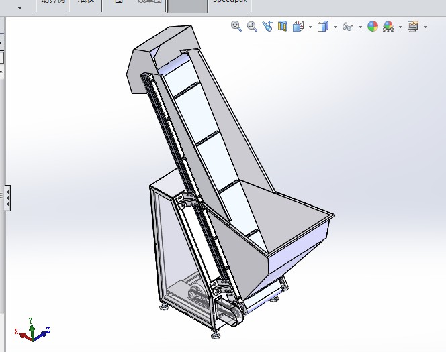Viewport: 446px width, 352px height.
Task: Return to the Previous View
Action: click(x=267, y=26)
